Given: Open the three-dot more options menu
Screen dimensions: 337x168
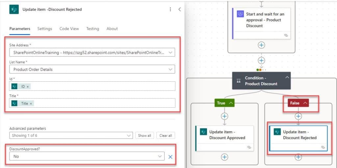Looking at the screenshot, I should (170, 10).
